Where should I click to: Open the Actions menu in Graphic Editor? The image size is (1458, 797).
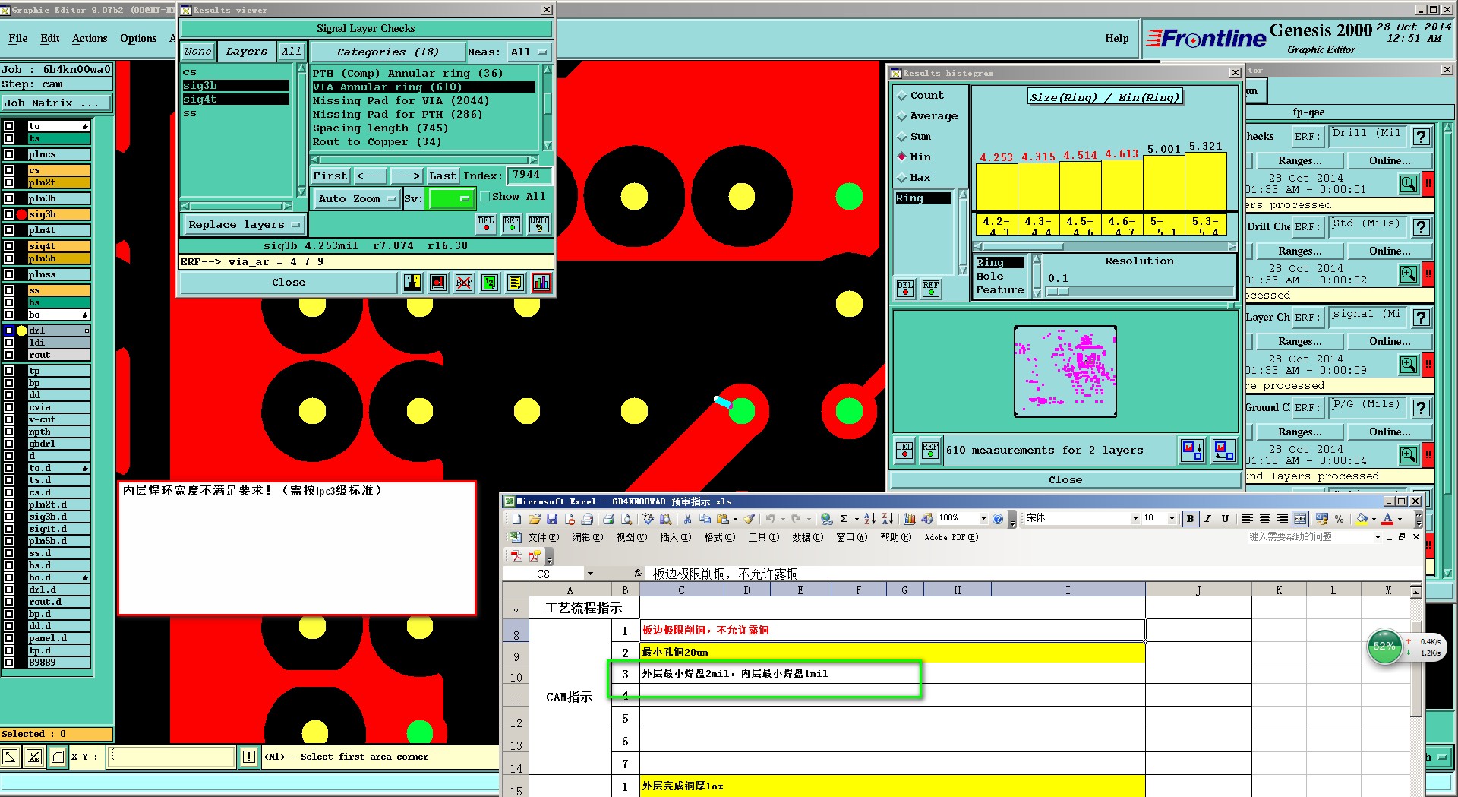pos(90,39)
